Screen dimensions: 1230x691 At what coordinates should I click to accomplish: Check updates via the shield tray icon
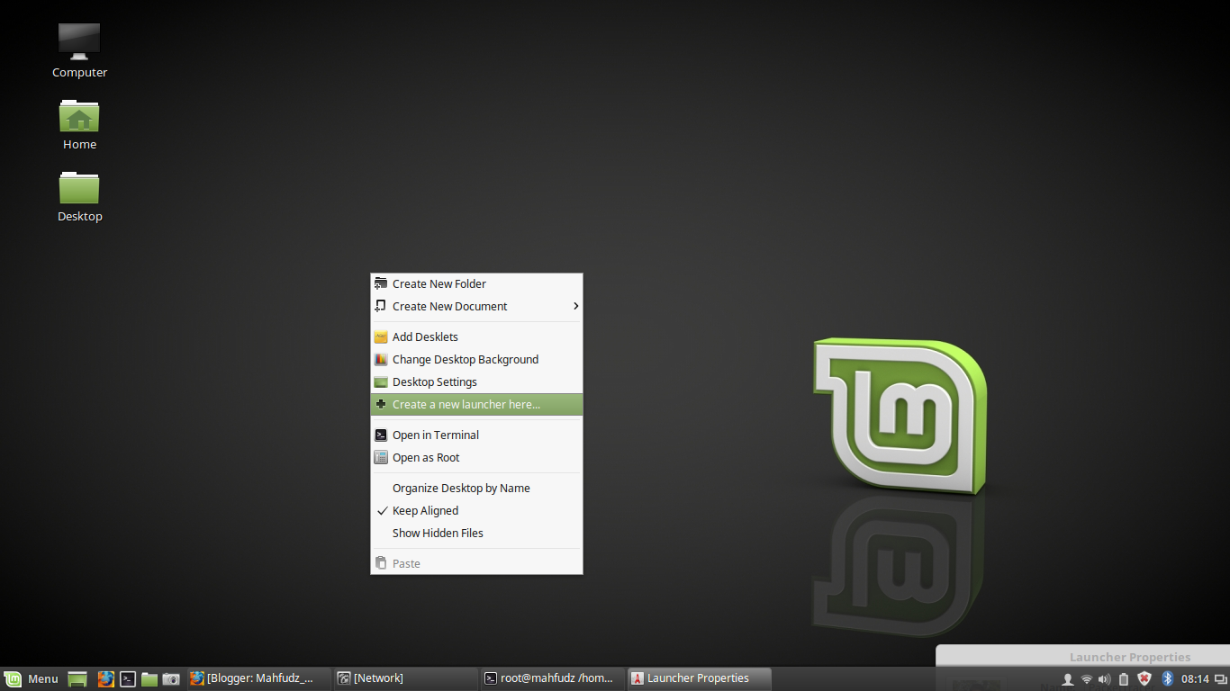pyautogui.click(x=1144, y=678)
